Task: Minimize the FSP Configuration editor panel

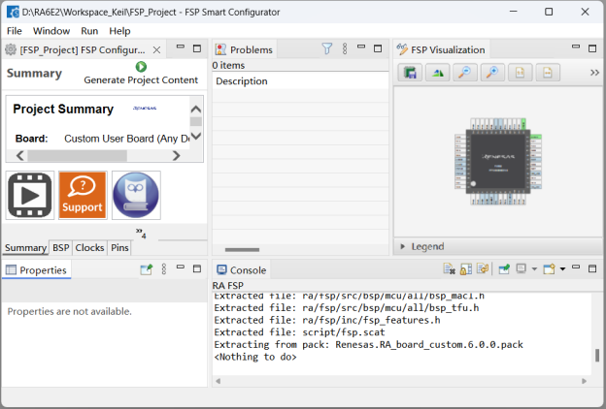Action: click(181, 47)
